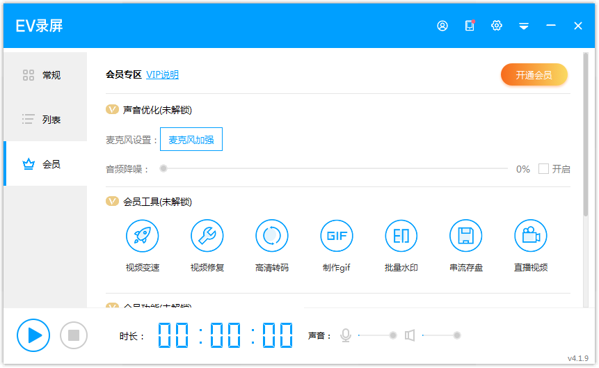Open the VIP说明 link
The height and width of the screenshot is (368, 599).
coord(162,75)
